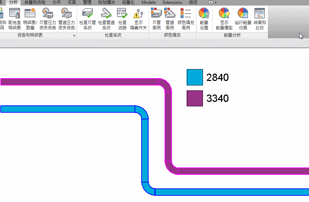This screenshot has height=202, width=309.
Task: Expand 报告和明细表 panel dialog launcher arrow
Action: click(x=74, y=36)
